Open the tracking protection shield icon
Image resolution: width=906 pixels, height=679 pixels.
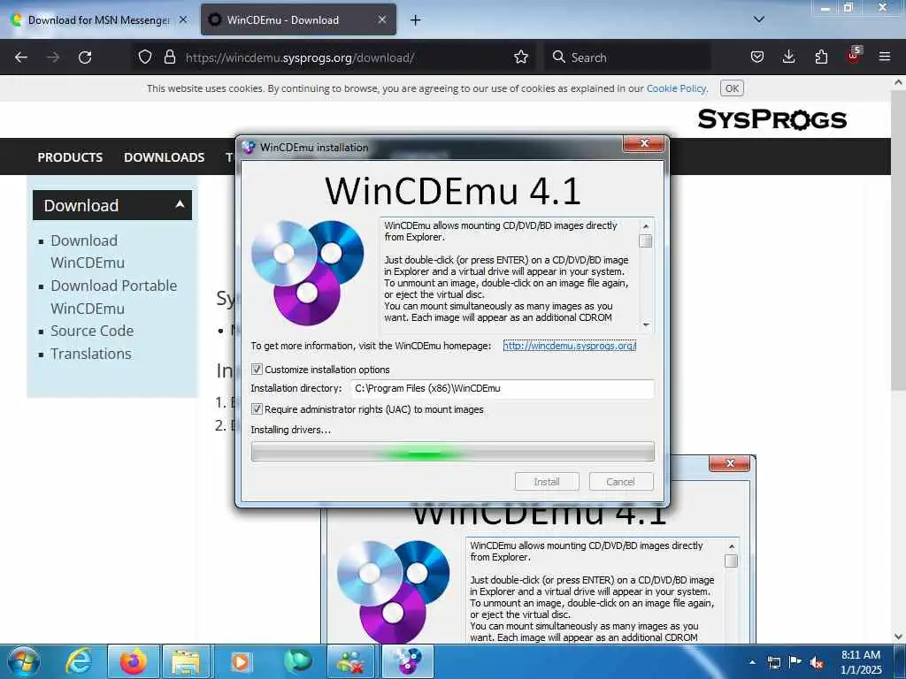coord(145,57)
